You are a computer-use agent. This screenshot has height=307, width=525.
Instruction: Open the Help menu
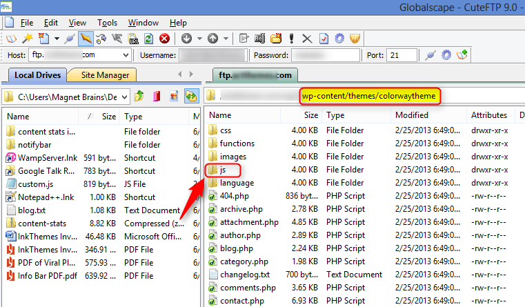pos(178,23)
